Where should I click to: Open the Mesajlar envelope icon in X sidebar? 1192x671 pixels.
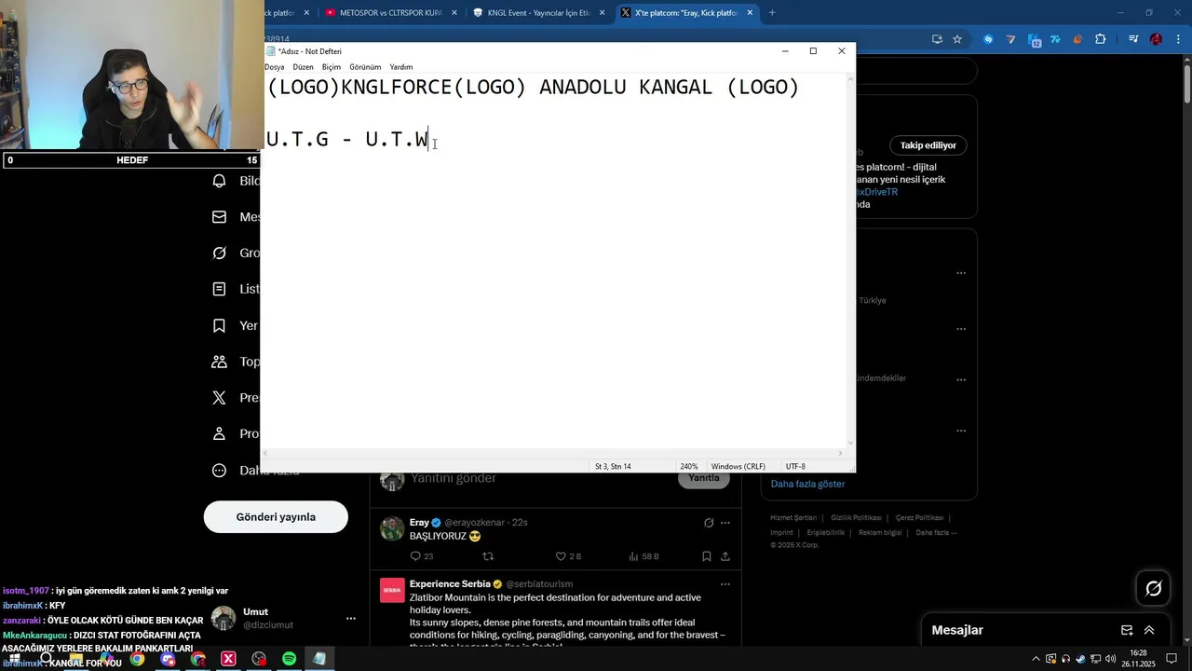click(x=220, y=217)
